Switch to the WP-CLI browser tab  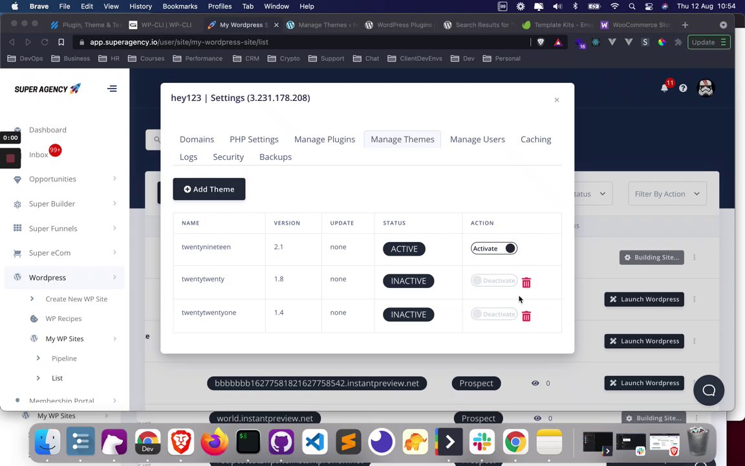[162, 25]
